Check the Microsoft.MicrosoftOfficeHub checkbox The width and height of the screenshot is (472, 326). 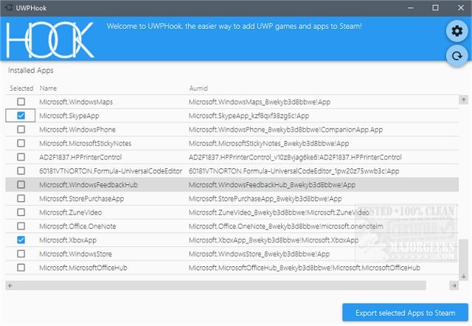coord(21,268)
